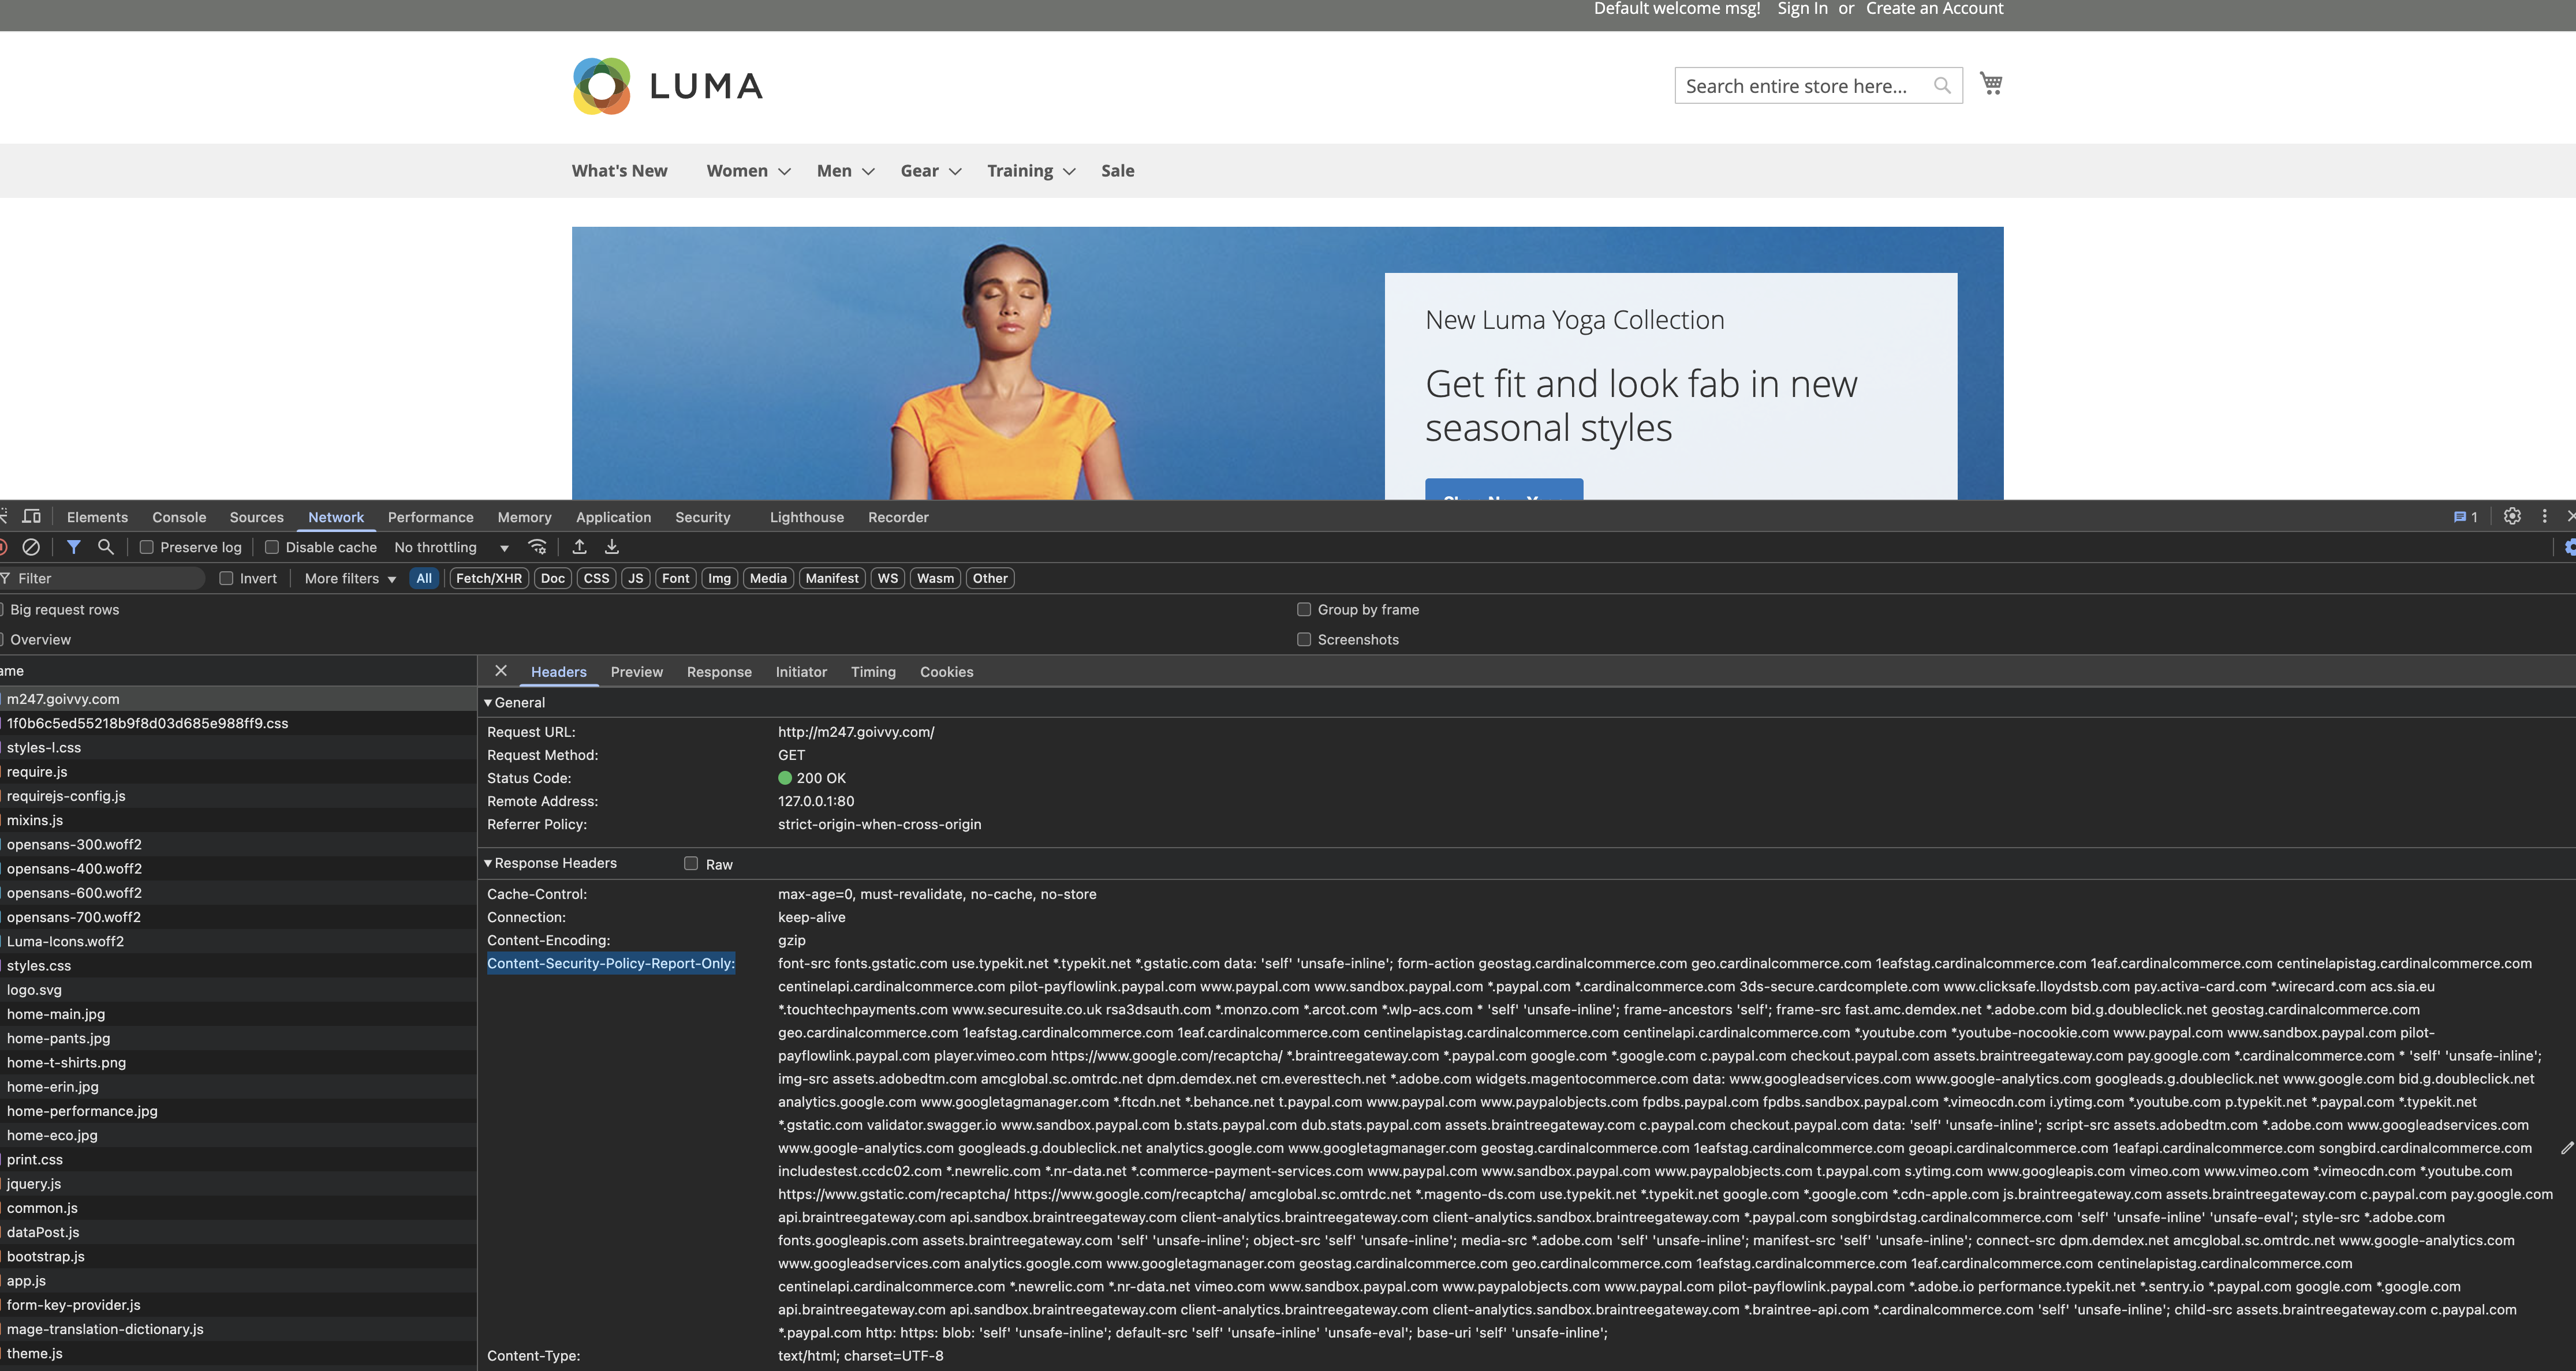
Task: Open the network search magnifier icon
Action: pyautogui.click(x=105, y=546)
